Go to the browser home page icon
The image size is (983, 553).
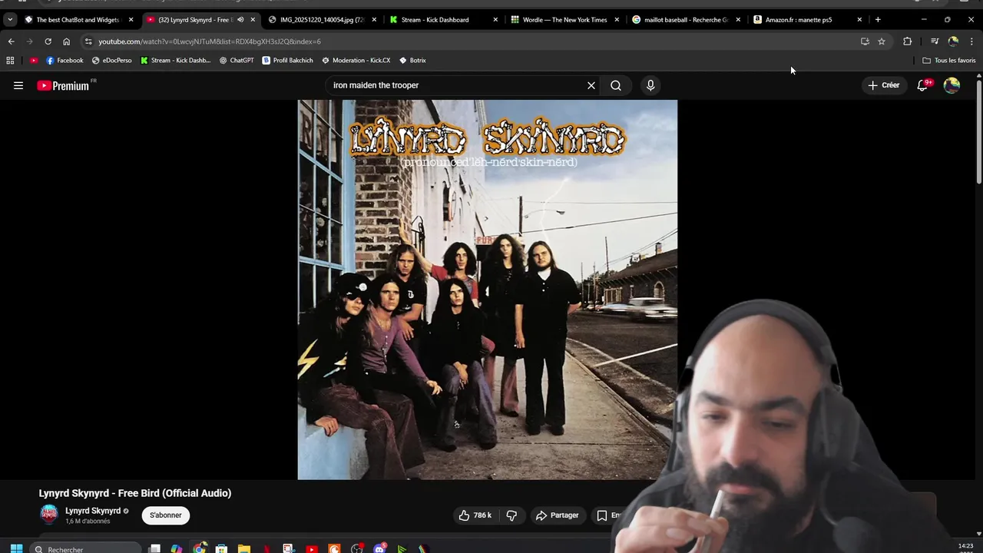tap(66, 41)
